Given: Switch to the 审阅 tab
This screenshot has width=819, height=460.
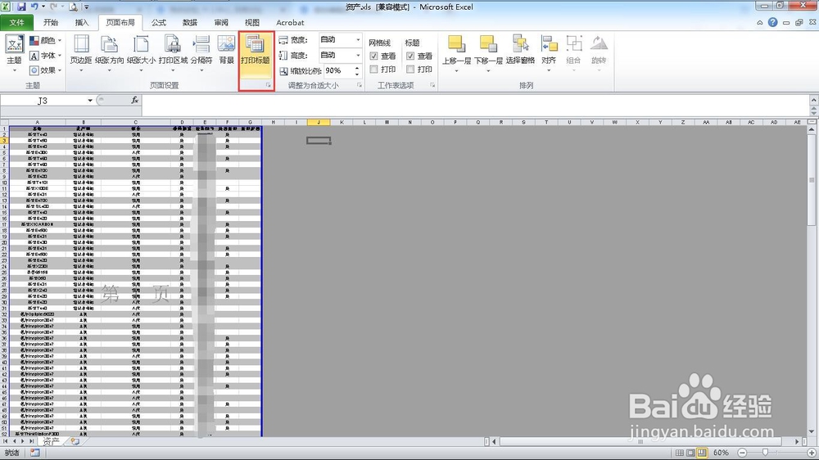Looking at the screenshot, I should (x=221, y=22).
